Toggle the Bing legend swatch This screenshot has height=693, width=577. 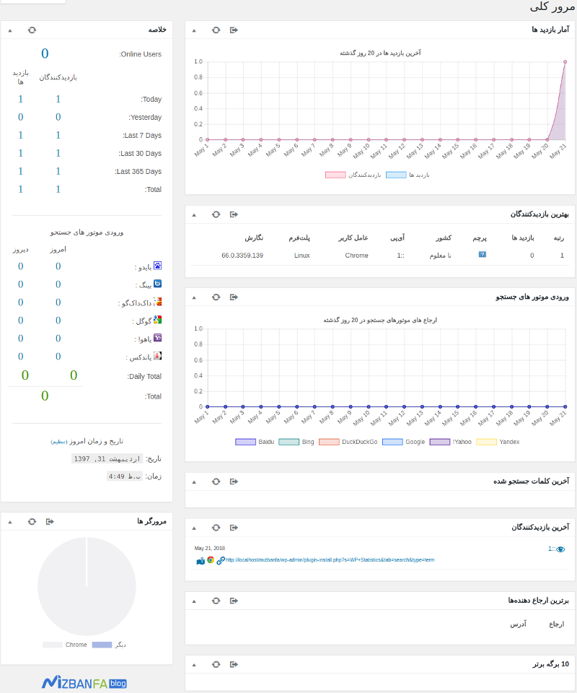tap(288, 442)
